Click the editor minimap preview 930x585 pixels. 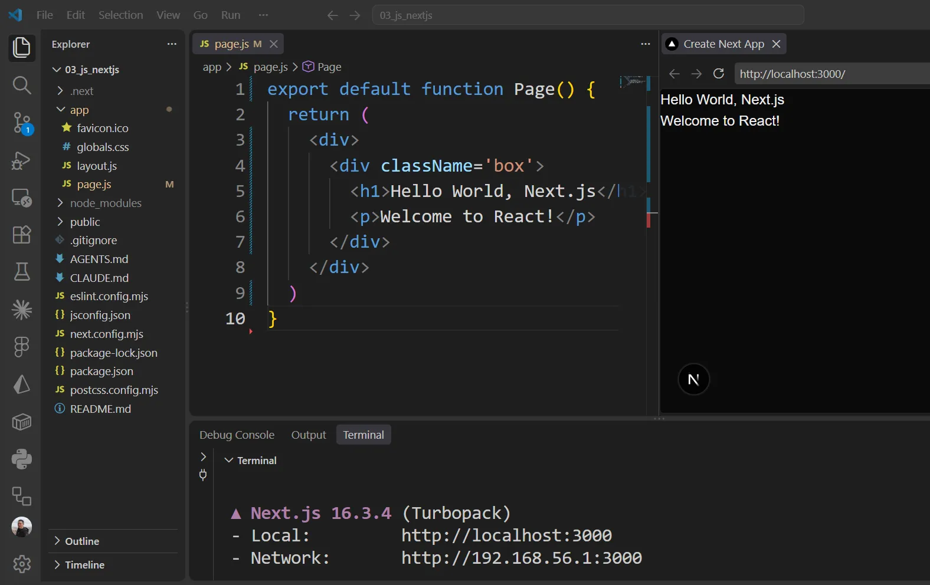[x=633, y=81]
